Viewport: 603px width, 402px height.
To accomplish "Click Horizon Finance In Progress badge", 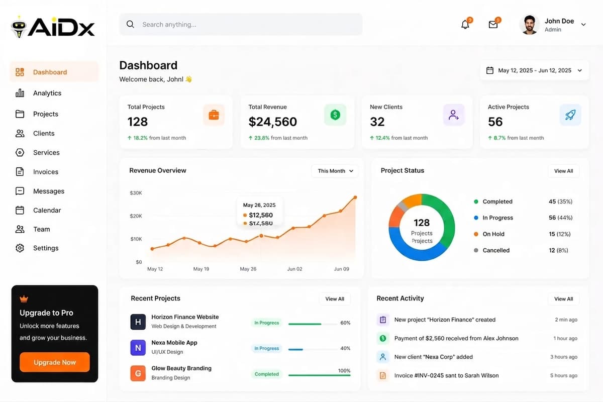I will tap(266, 323).
